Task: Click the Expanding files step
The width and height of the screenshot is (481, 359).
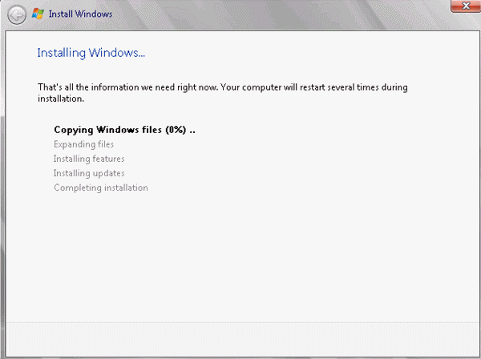Action: [83, 144]
